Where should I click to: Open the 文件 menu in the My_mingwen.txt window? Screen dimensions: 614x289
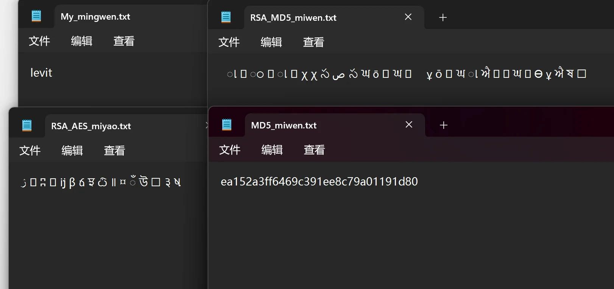39,41
